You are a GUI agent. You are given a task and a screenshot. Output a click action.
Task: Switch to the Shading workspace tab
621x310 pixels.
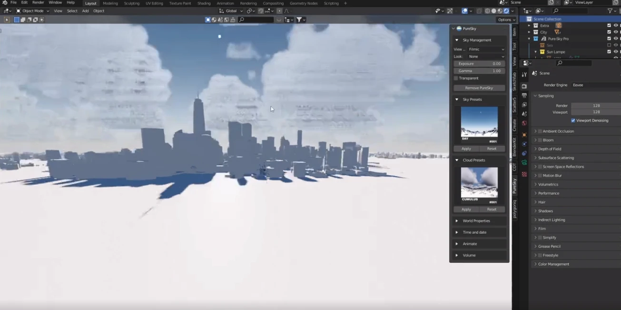(x=204, y=3)
